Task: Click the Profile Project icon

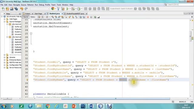Action: pyautogui.click(x=79, y=9)
